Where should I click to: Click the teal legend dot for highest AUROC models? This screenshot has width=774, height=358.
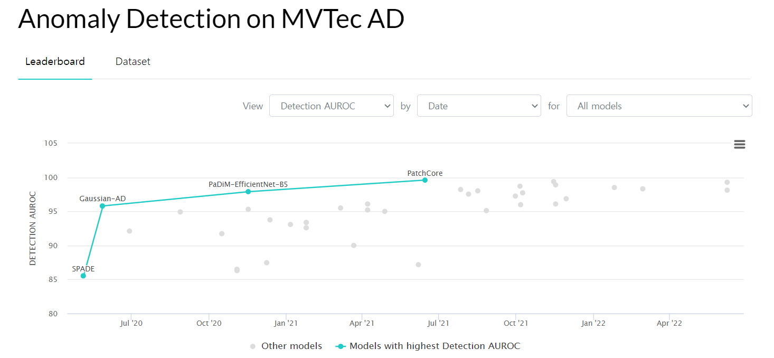[341, 346]
